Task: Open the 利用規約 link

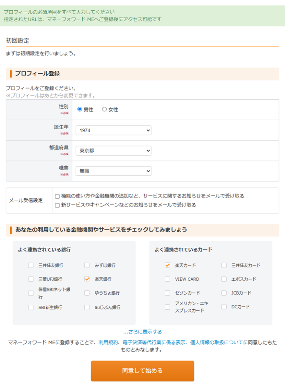Action: tap(108, 342)
